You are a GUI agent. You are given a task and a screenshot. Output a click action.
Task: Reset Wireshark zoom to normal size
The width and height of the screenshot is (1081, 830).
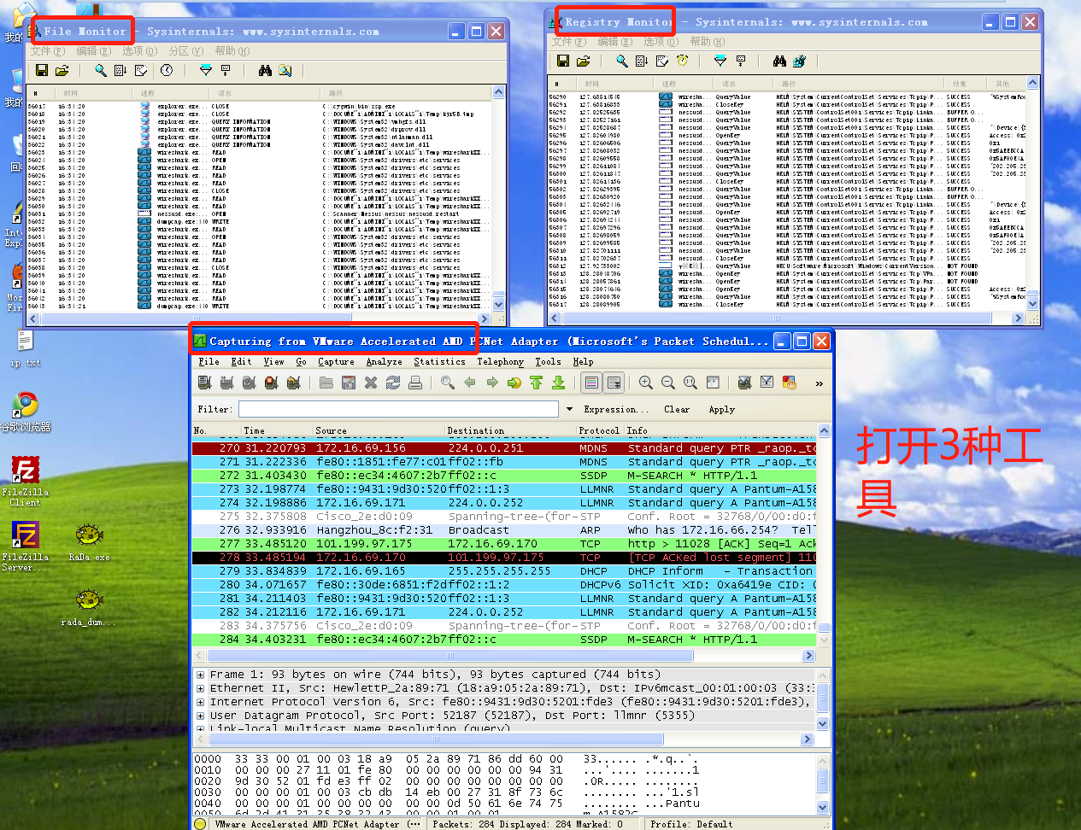[x=690, y=383]
